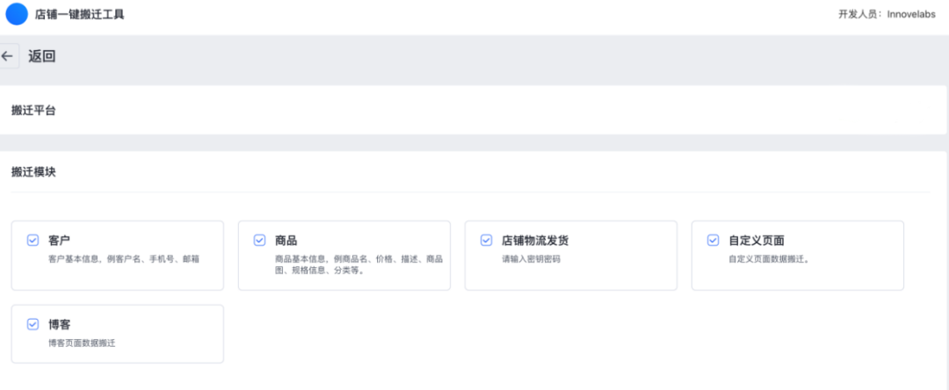Click the 商品 card title
The height and width of the screenshot is (390, 949).
286,241
